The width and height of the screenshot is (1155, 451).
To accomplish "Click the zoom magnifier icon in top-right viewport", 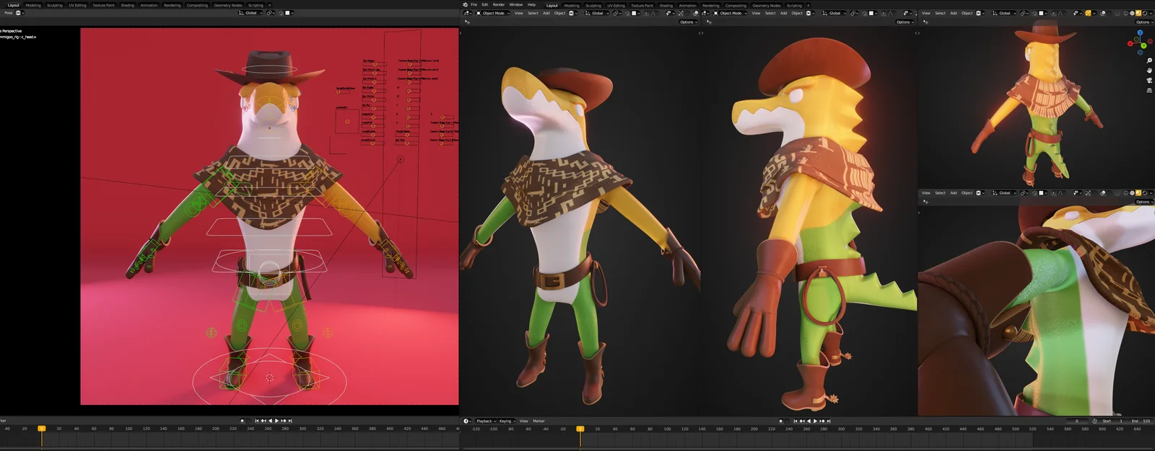I will pyautogui.click(x=1149, y=61).
